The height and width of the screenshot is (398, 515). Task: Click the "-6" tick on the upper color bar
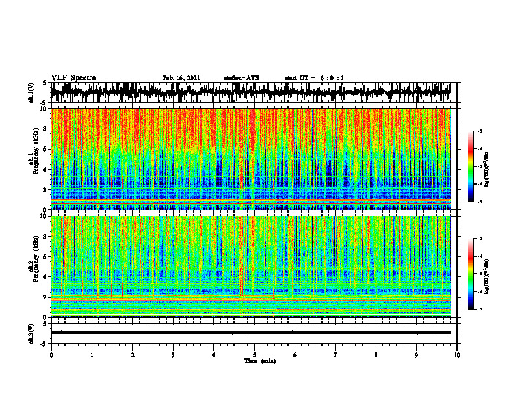pyautogui.click(x=479, y=184)
